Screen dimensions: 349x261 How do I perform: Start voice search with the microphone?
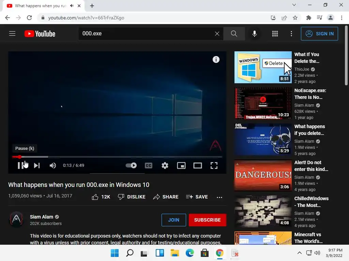[x=254, y=34]
